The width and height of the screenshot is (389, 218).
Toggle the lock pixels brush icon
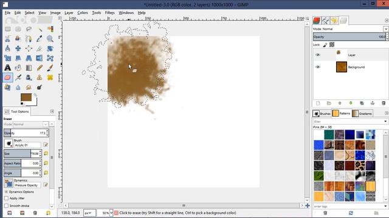(x=325, y=45)
